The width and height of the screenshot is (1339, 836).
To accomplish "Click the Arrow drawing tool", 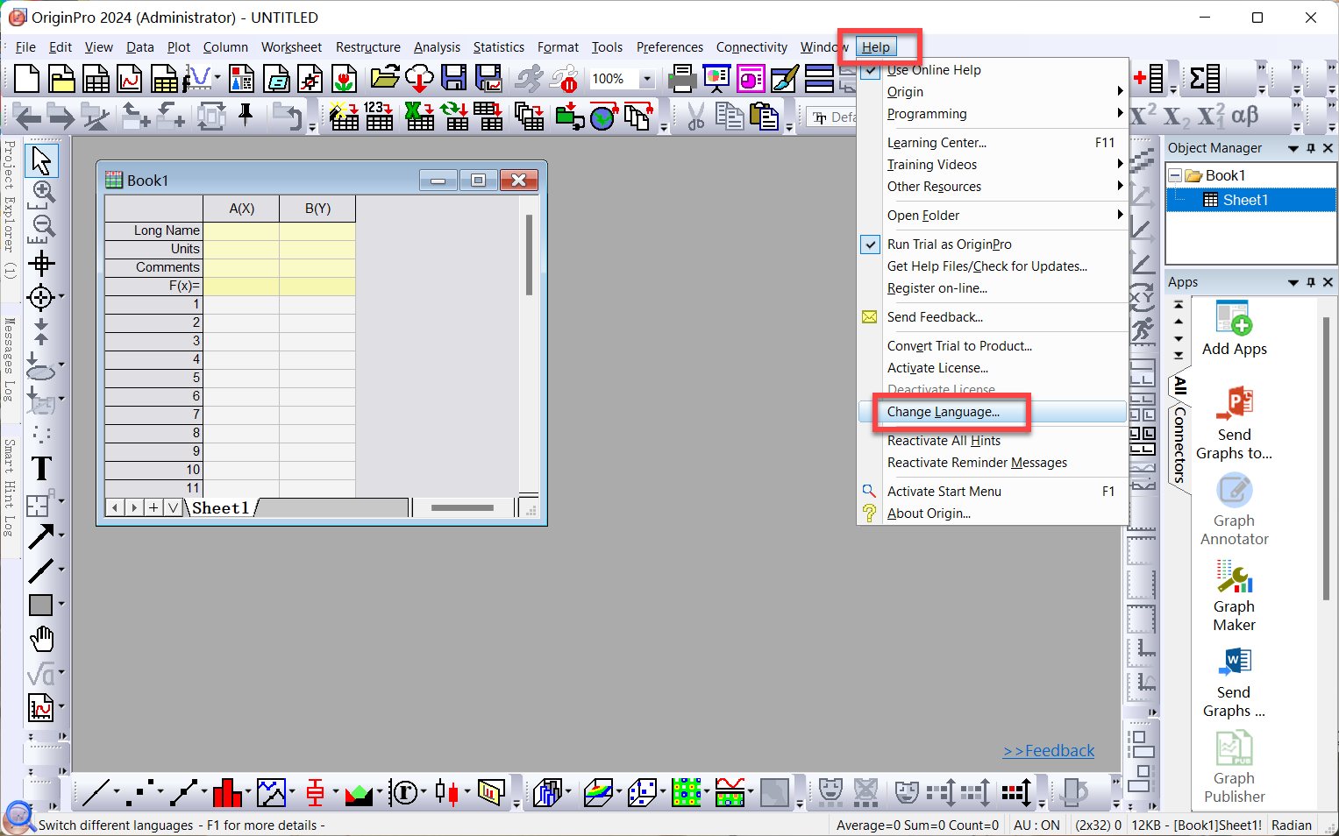I will (x=40, y=536).
